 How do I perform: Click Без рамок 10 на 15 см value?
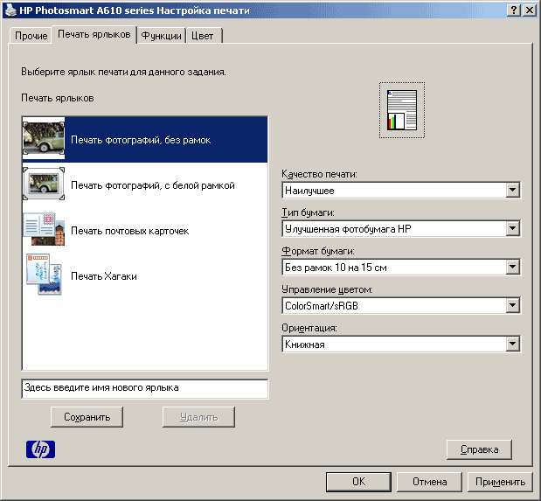point(394,268)
